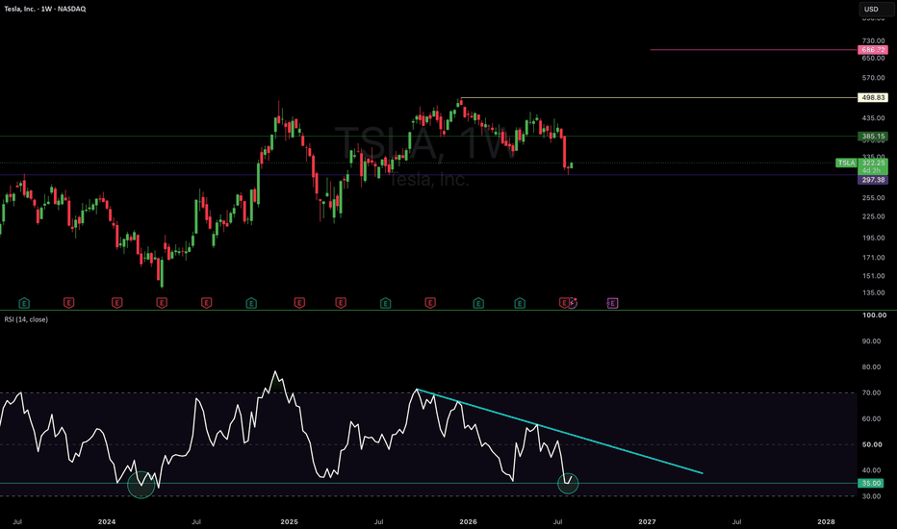
Task: Click the 90.00 value on the RSI scale
Action: 871,341
